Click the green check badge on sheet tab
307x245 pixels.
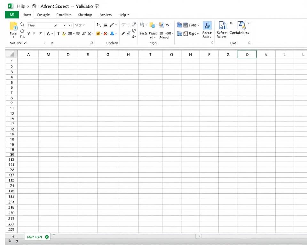47,237
